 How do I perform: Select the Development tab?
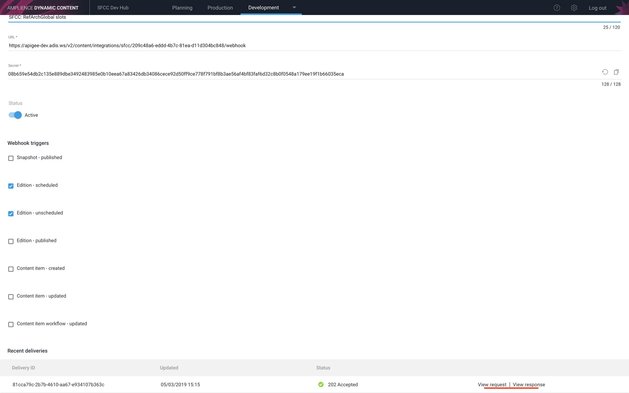tap(263, 7)
